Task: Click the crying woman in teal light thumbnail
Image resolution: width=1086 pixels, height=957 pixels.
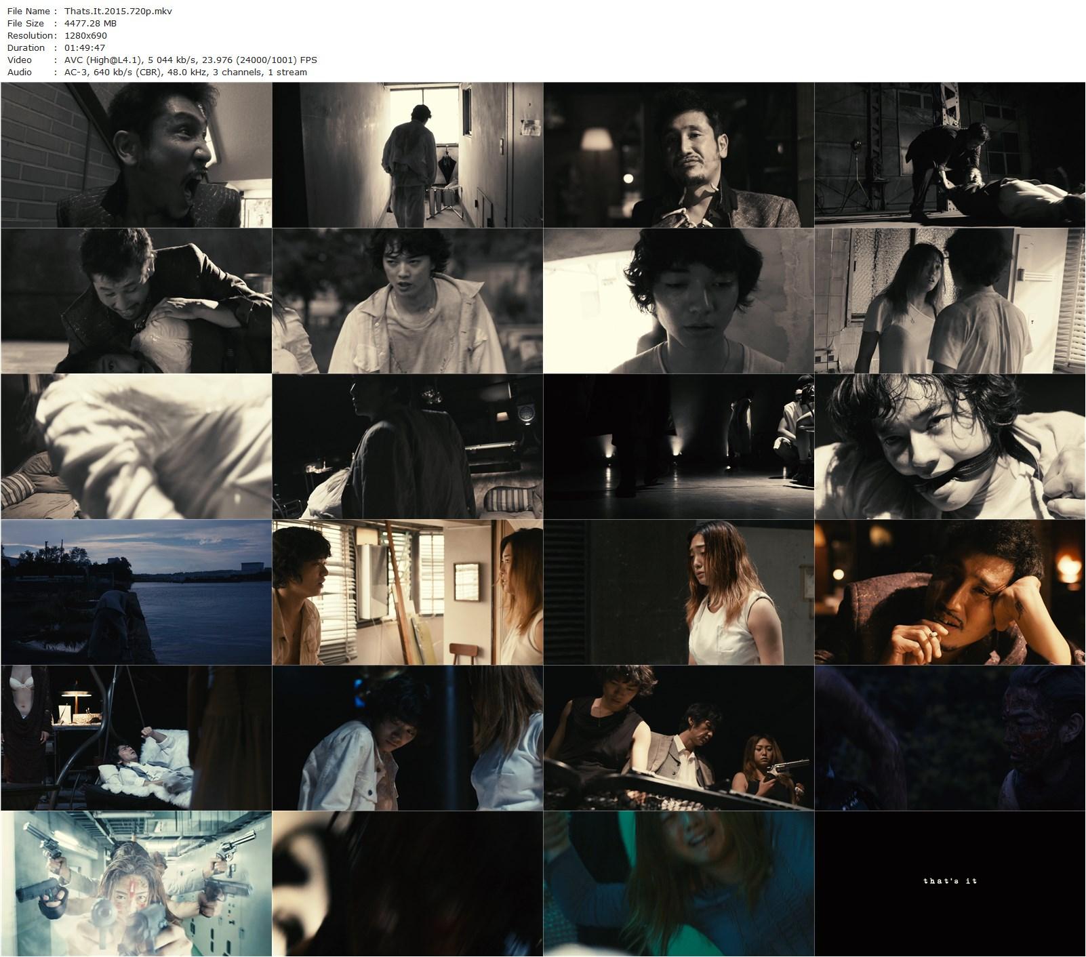Action: (679, 884)
